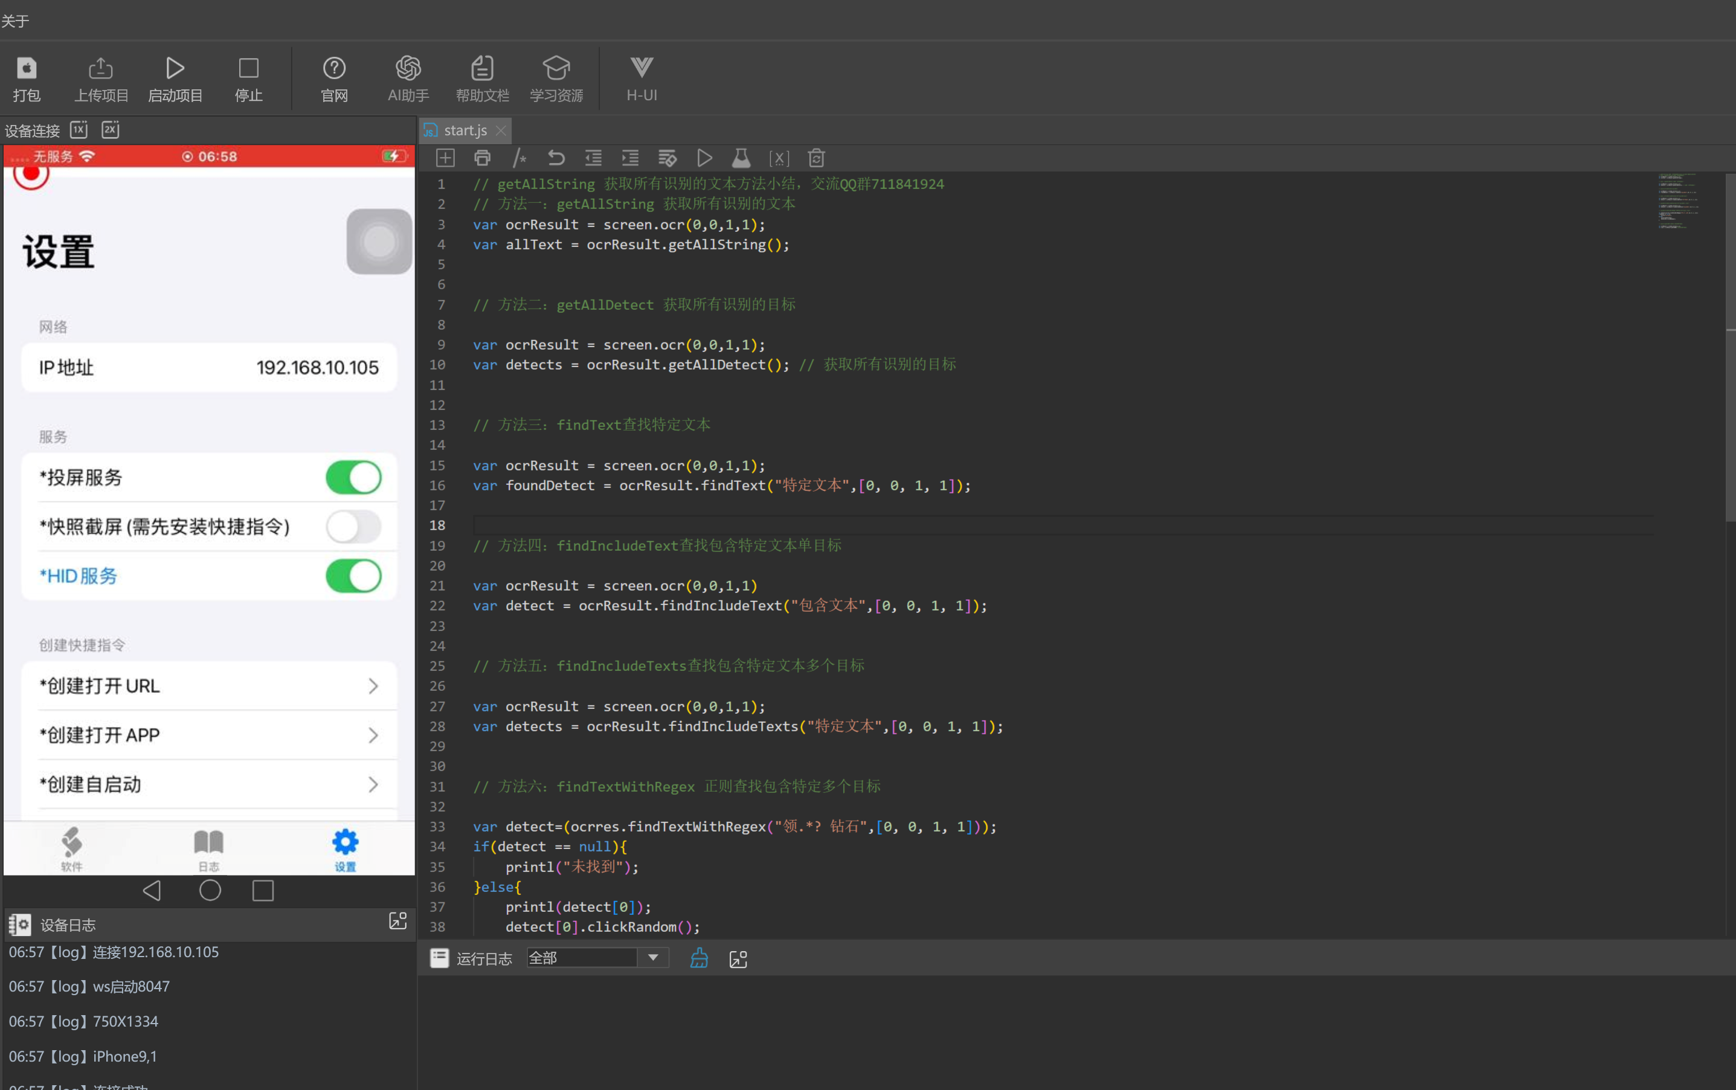Click the clipboard trash icon in editor

(x=816, y=158)
